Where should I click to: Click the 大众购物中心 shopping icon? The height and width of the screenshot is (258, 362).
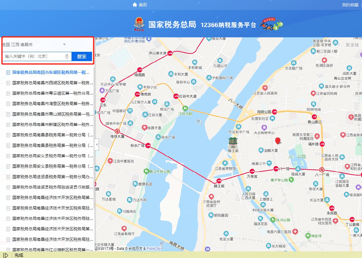pos(264,127)
